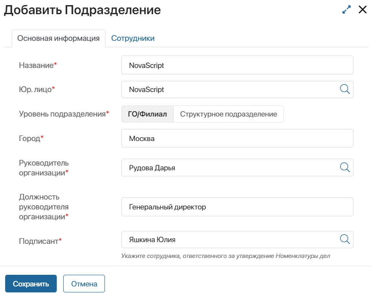Click into the Юр. лицо text field
The image size is (372, 295).
click(228, 89)
